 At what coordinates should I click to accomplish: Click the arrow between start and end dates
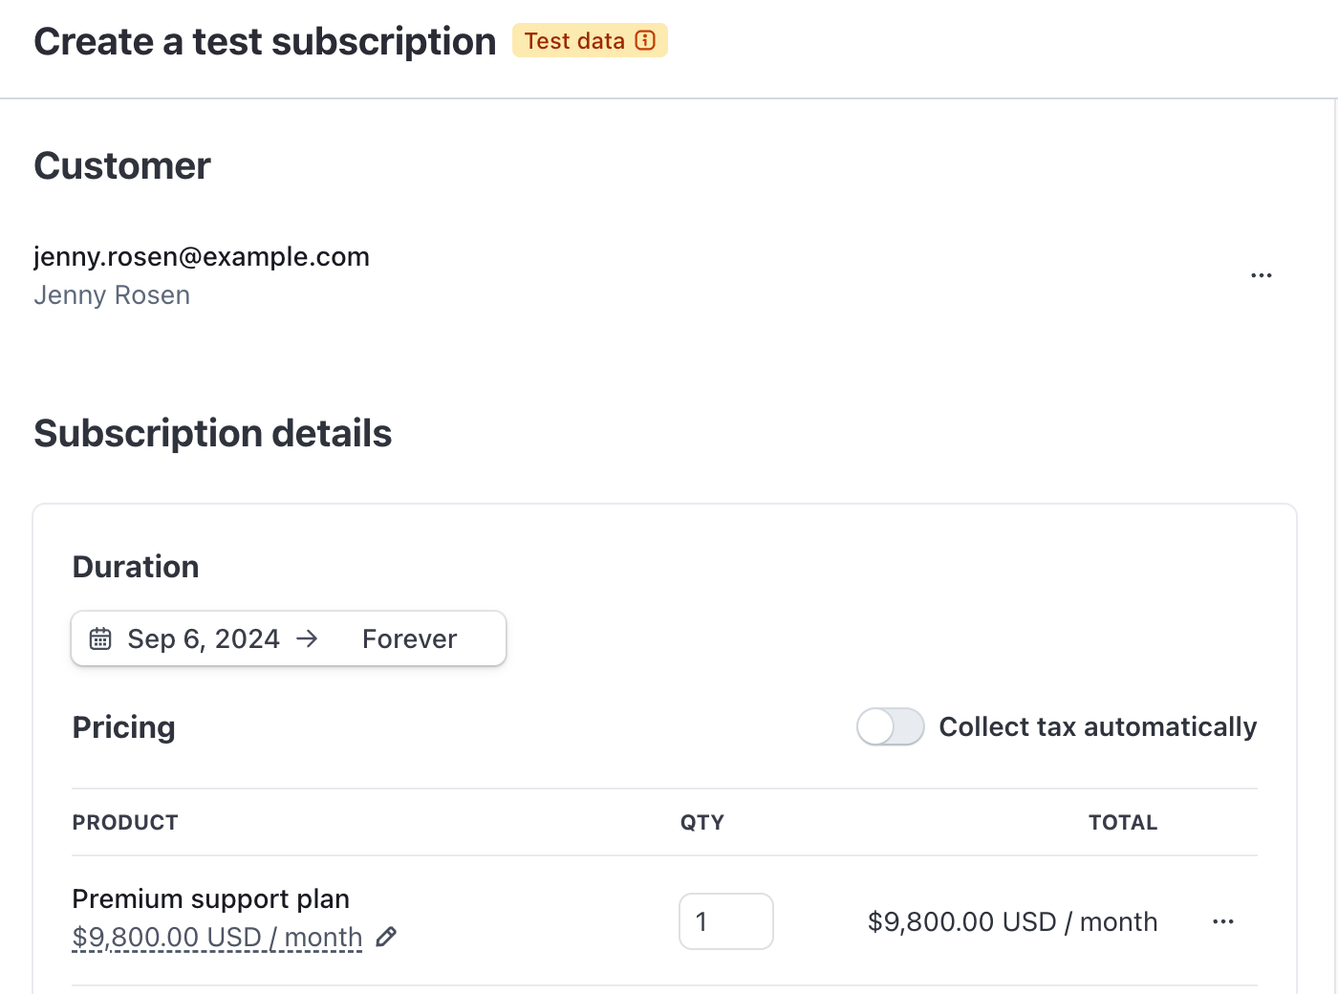307,638
